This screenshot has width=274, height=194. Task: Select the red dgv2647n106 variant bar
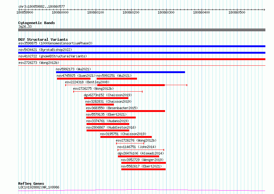tap(139, 156)
